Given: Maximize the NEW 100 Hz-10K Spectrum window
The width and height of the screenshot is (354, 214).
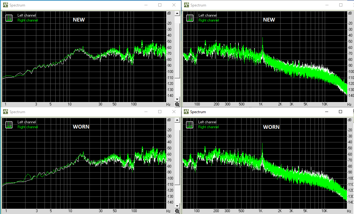Looking at the screenshot, I should click(x=341, y=5).
